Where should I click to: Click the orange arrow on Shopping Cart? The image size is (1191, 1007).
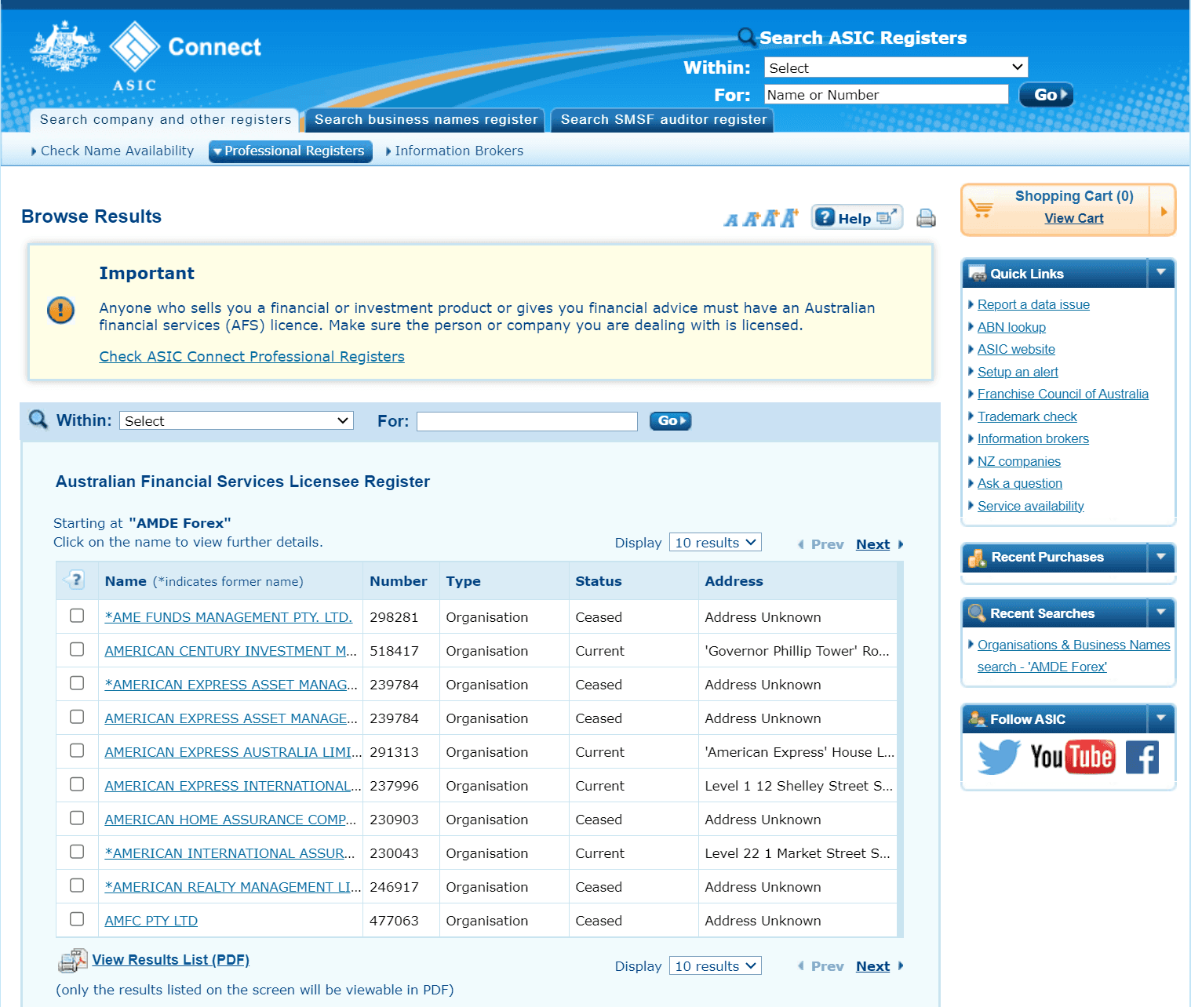point(1164,210)
